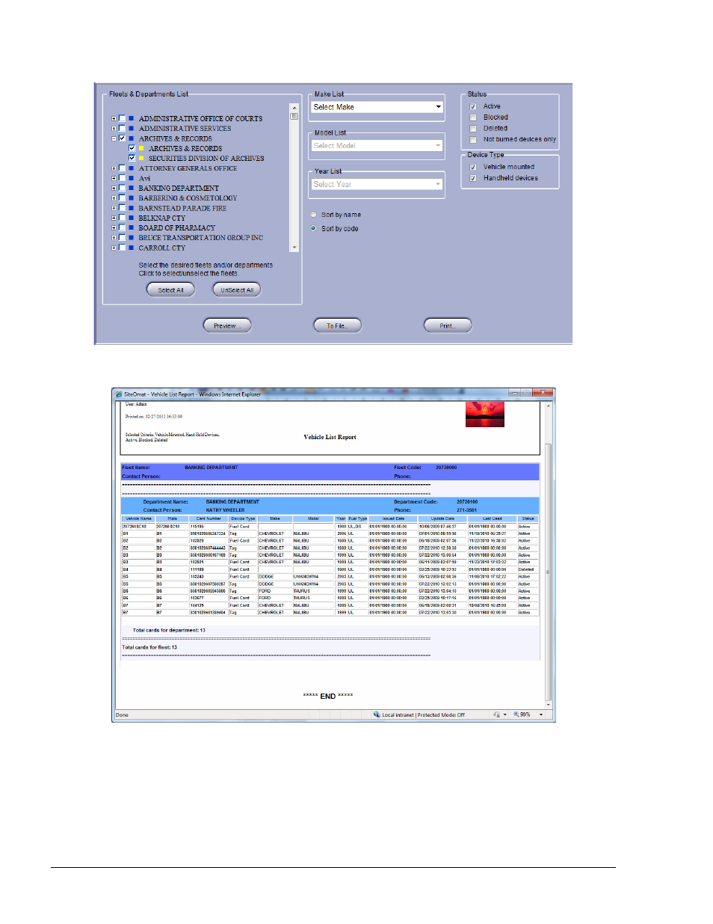The width and height of the screenshot is (713, 924).
Task: Click the Vehicle List Report title
Action: pyautogui.click(x=330, y=437)
